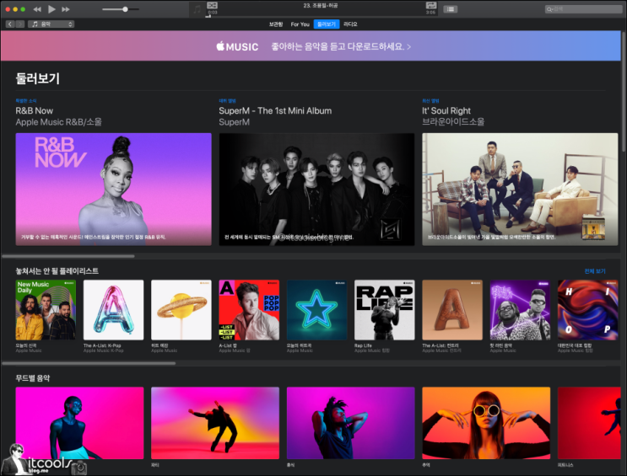Select the 둘러보기 tab
627x476 pixels.
coord(327,24)
